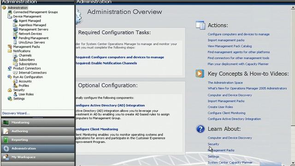The image size is (295, 166).
Task: Click the Device Management folder icon
Action: (x=10, y=17)
